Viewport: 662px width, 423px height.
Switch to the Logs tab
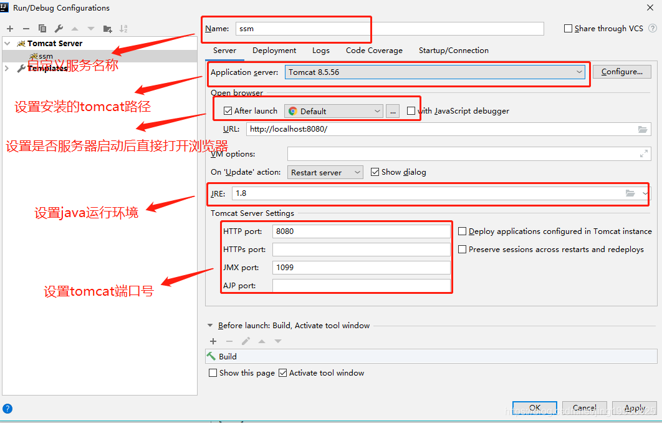click(321, 51)
